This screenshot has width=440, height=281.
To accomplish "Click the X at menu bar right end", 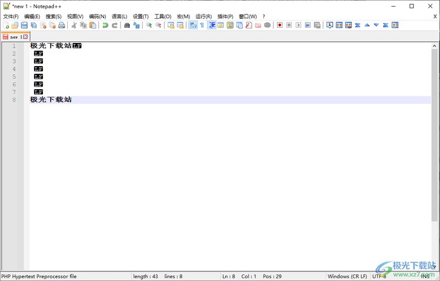I will click(x=435, y=17).
